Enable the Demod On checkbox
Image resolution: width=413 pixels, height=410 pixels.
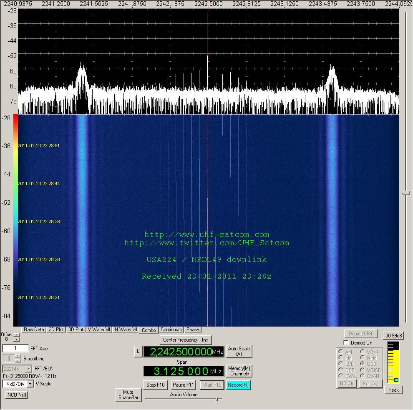[346, 343]
